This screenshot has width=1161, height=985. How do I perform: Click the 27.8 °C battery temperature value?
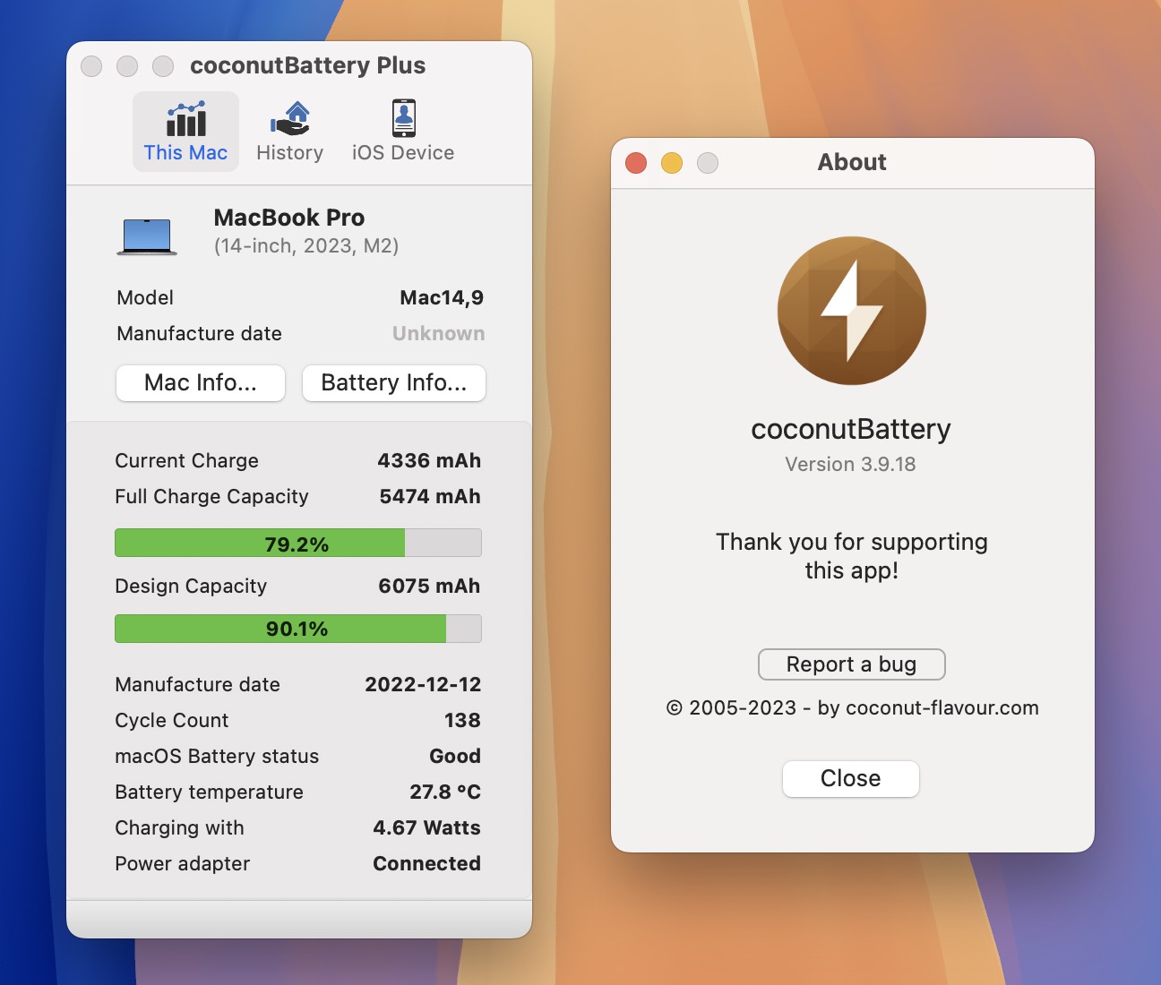coord(445,792)
